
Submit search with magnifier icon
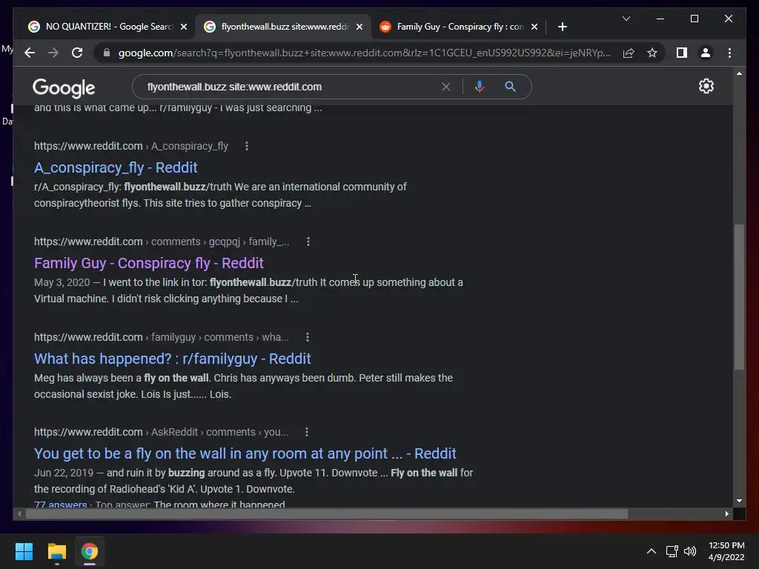point(510,87)
